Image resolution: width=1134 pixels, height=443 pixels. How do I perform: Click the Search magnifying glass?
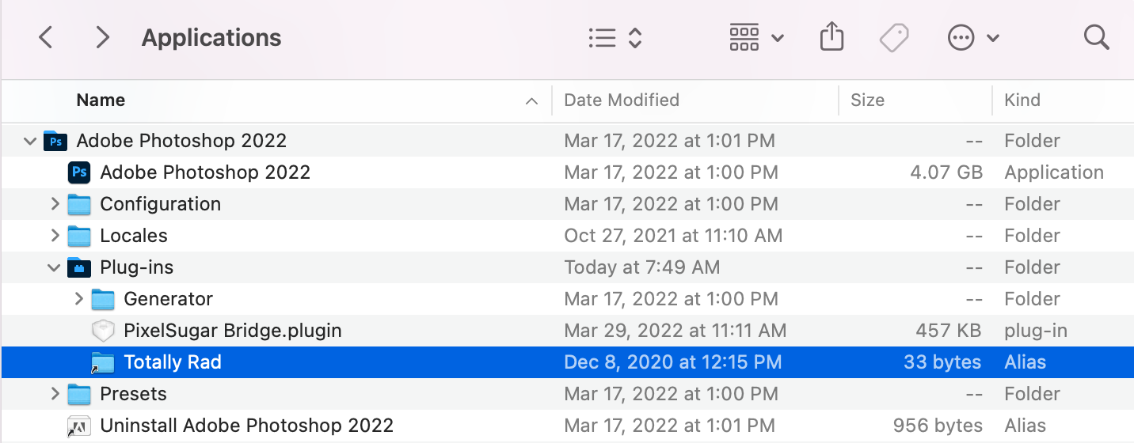tap(1096, 37)
